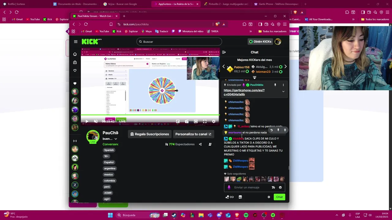Toggle the browser sidebar panel

[x=260, y=24]
